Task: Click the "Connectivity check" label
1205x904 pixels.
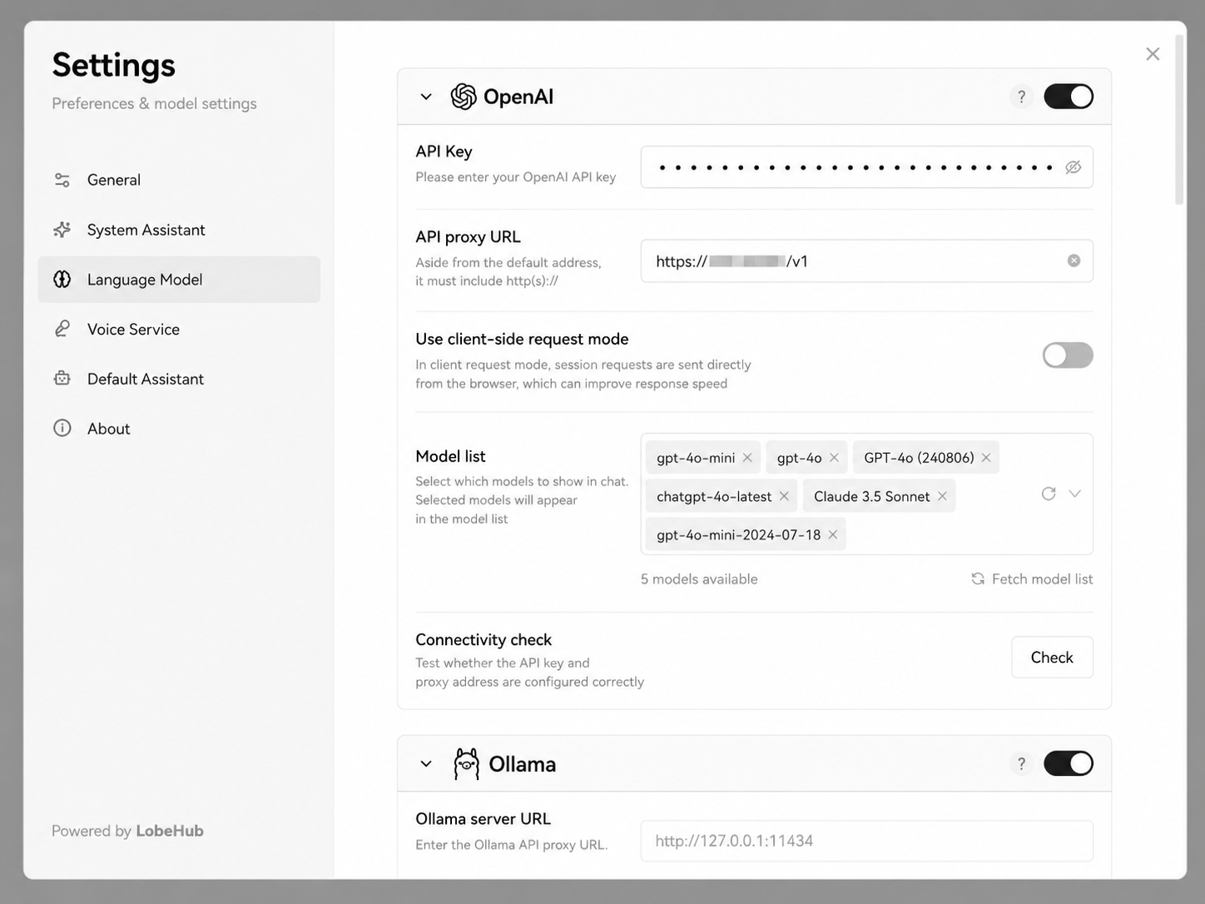Action: [483, 639]
